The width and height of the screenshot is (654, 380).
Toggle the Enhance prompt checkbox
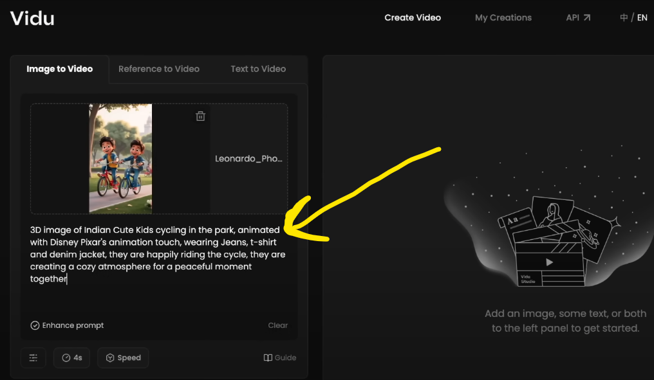click(35, 325)
